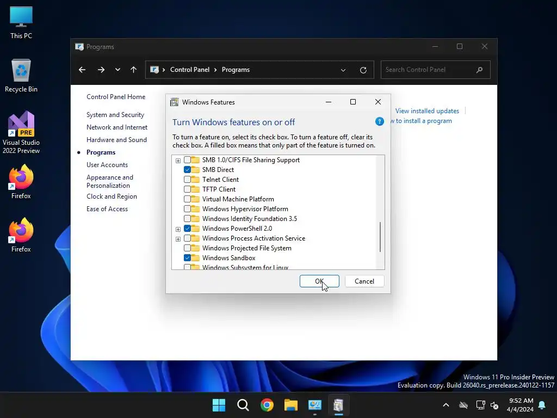The width and height of the screenshot is (557, 418).
Task: Cancel the Windows Features dialog
Action: (x=364, y=281)
